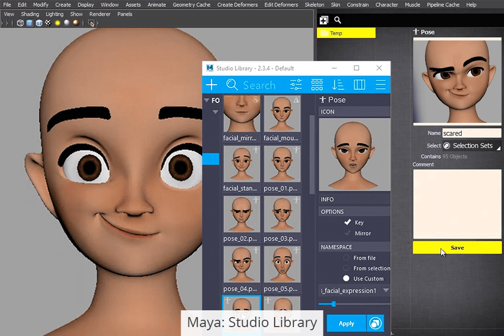Toggle isolate select dashed-box icon
Image resolution: width=504 pixels, height=336 pixels.
click(x=91, y=23)
